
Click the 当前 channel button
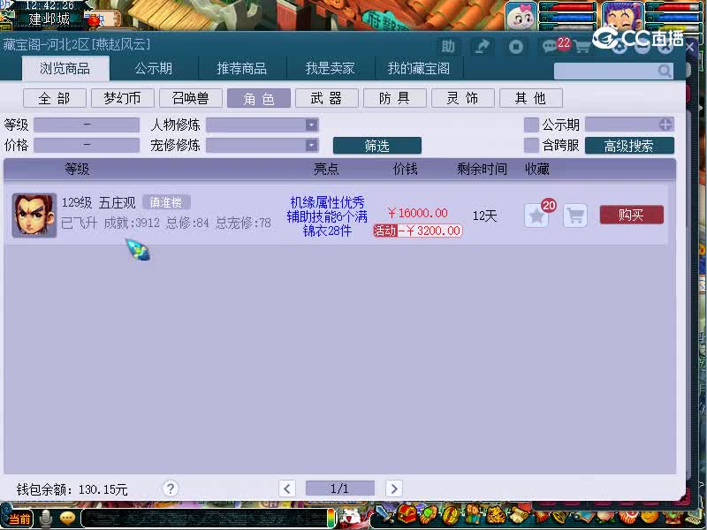19,519
